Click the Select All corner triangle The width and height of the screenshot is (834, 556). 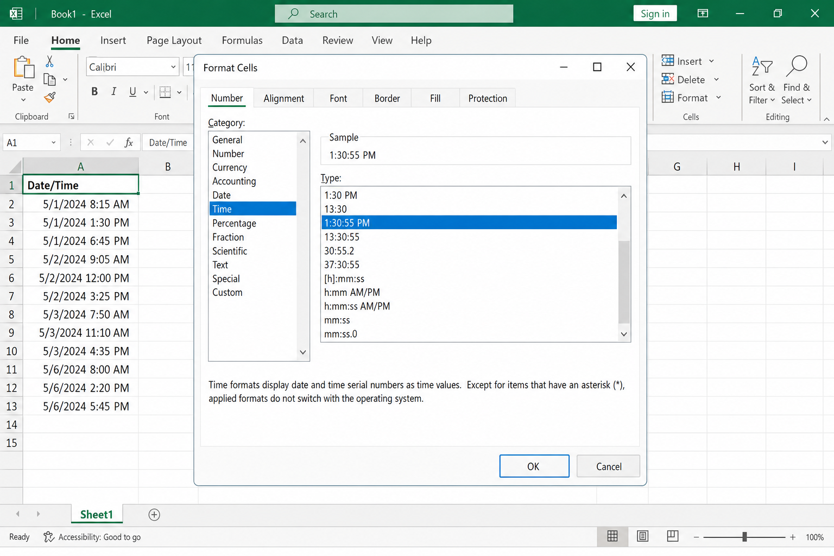coord(15,166)
